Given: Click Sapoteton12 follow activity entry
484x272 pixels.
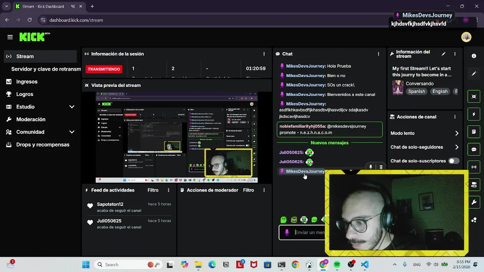Looking at the screenshot, I should [129, 207].
